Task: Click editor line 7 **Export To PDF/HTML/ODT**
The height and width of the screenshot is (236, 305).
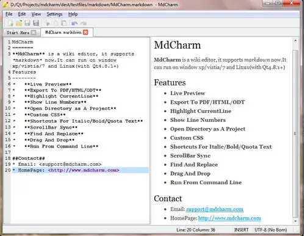Action: pos(63,90)
